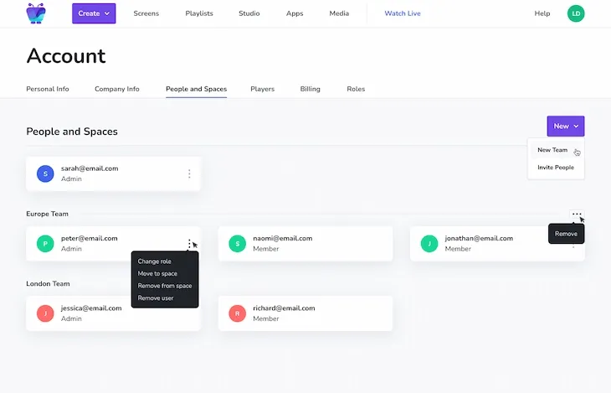Go to Playlists in top navigation
The width and height of the screenshot is (611, 393).
(199, 13)
